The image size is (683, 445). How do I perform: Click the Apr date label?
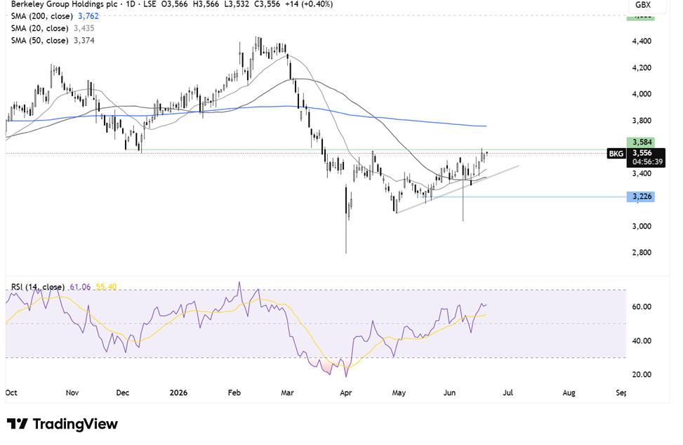(x=346, y=393)
